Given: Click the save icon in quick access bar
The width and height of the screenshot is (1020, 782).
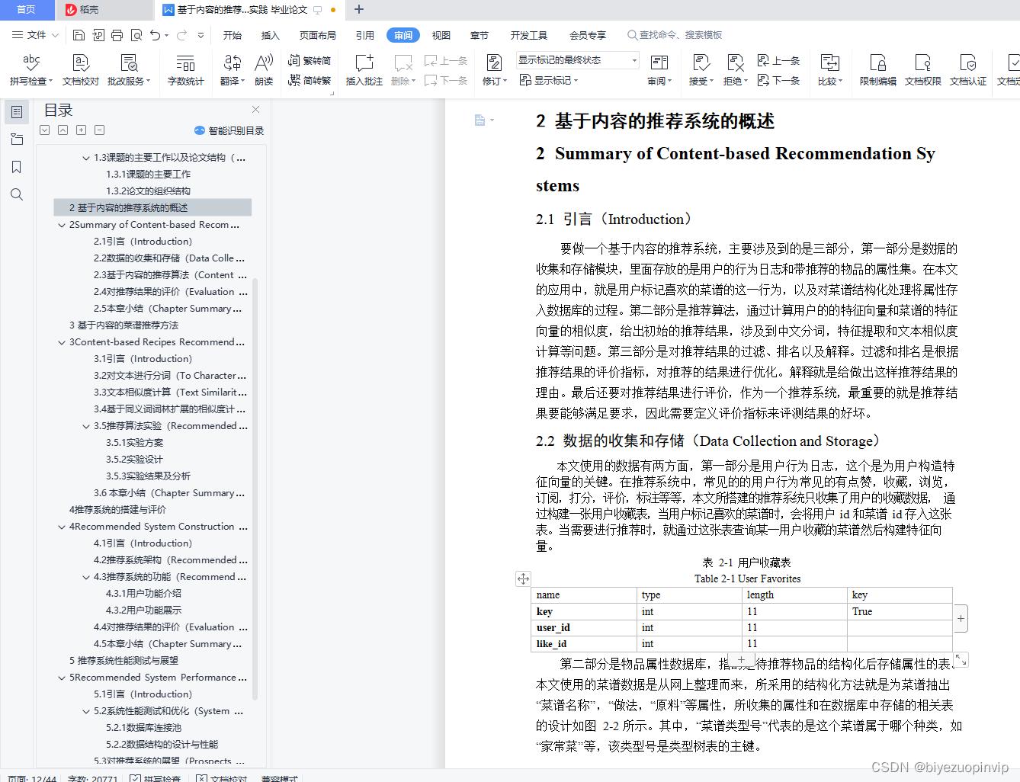Looking at the screenshot, I should coord(79,35).
